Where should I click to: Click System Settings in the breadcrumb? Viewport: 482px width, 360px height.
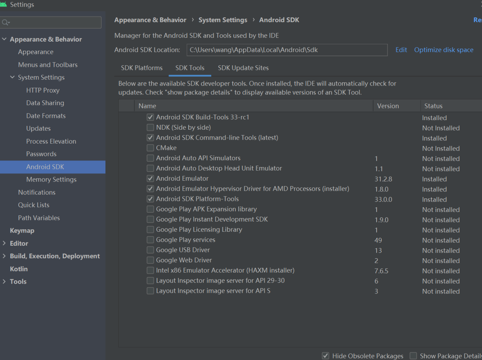click(x=223, y=20)
